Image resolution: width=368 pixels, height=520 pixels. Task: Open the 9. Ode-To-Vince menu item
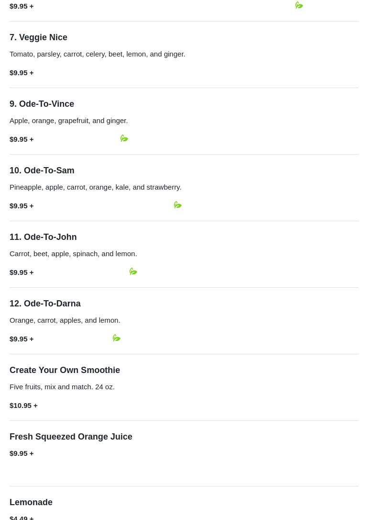point(42,104)
